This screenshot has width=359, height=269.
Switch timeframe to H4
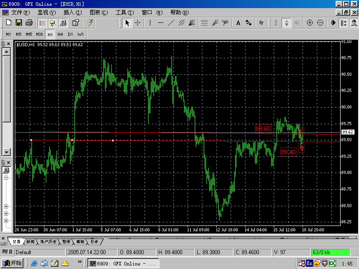(60, 34)
